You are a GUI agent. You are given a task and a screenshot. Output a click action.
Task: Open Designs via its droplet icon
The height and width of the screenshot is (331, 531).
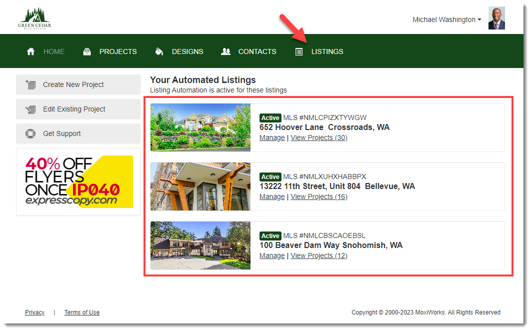click(x=159, y=51)
